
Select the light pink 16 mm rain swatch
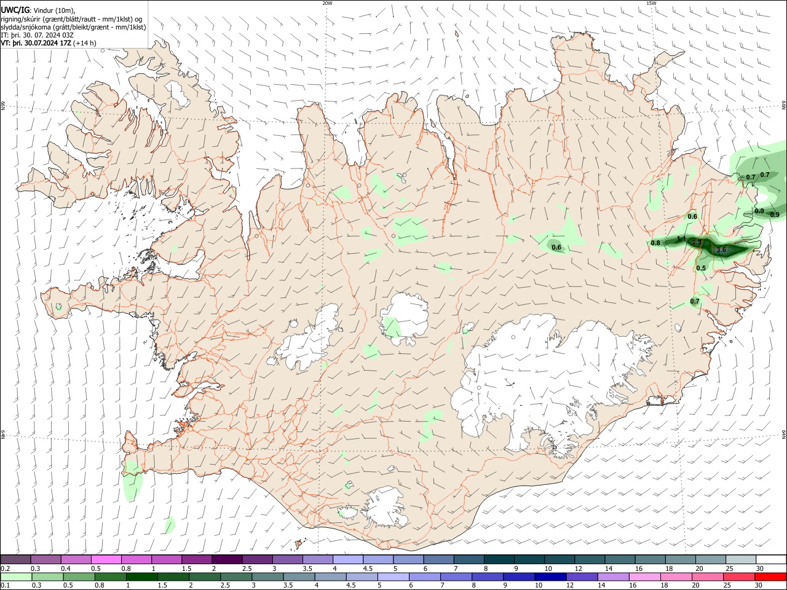pyautogui.click(x=645, y=577)
